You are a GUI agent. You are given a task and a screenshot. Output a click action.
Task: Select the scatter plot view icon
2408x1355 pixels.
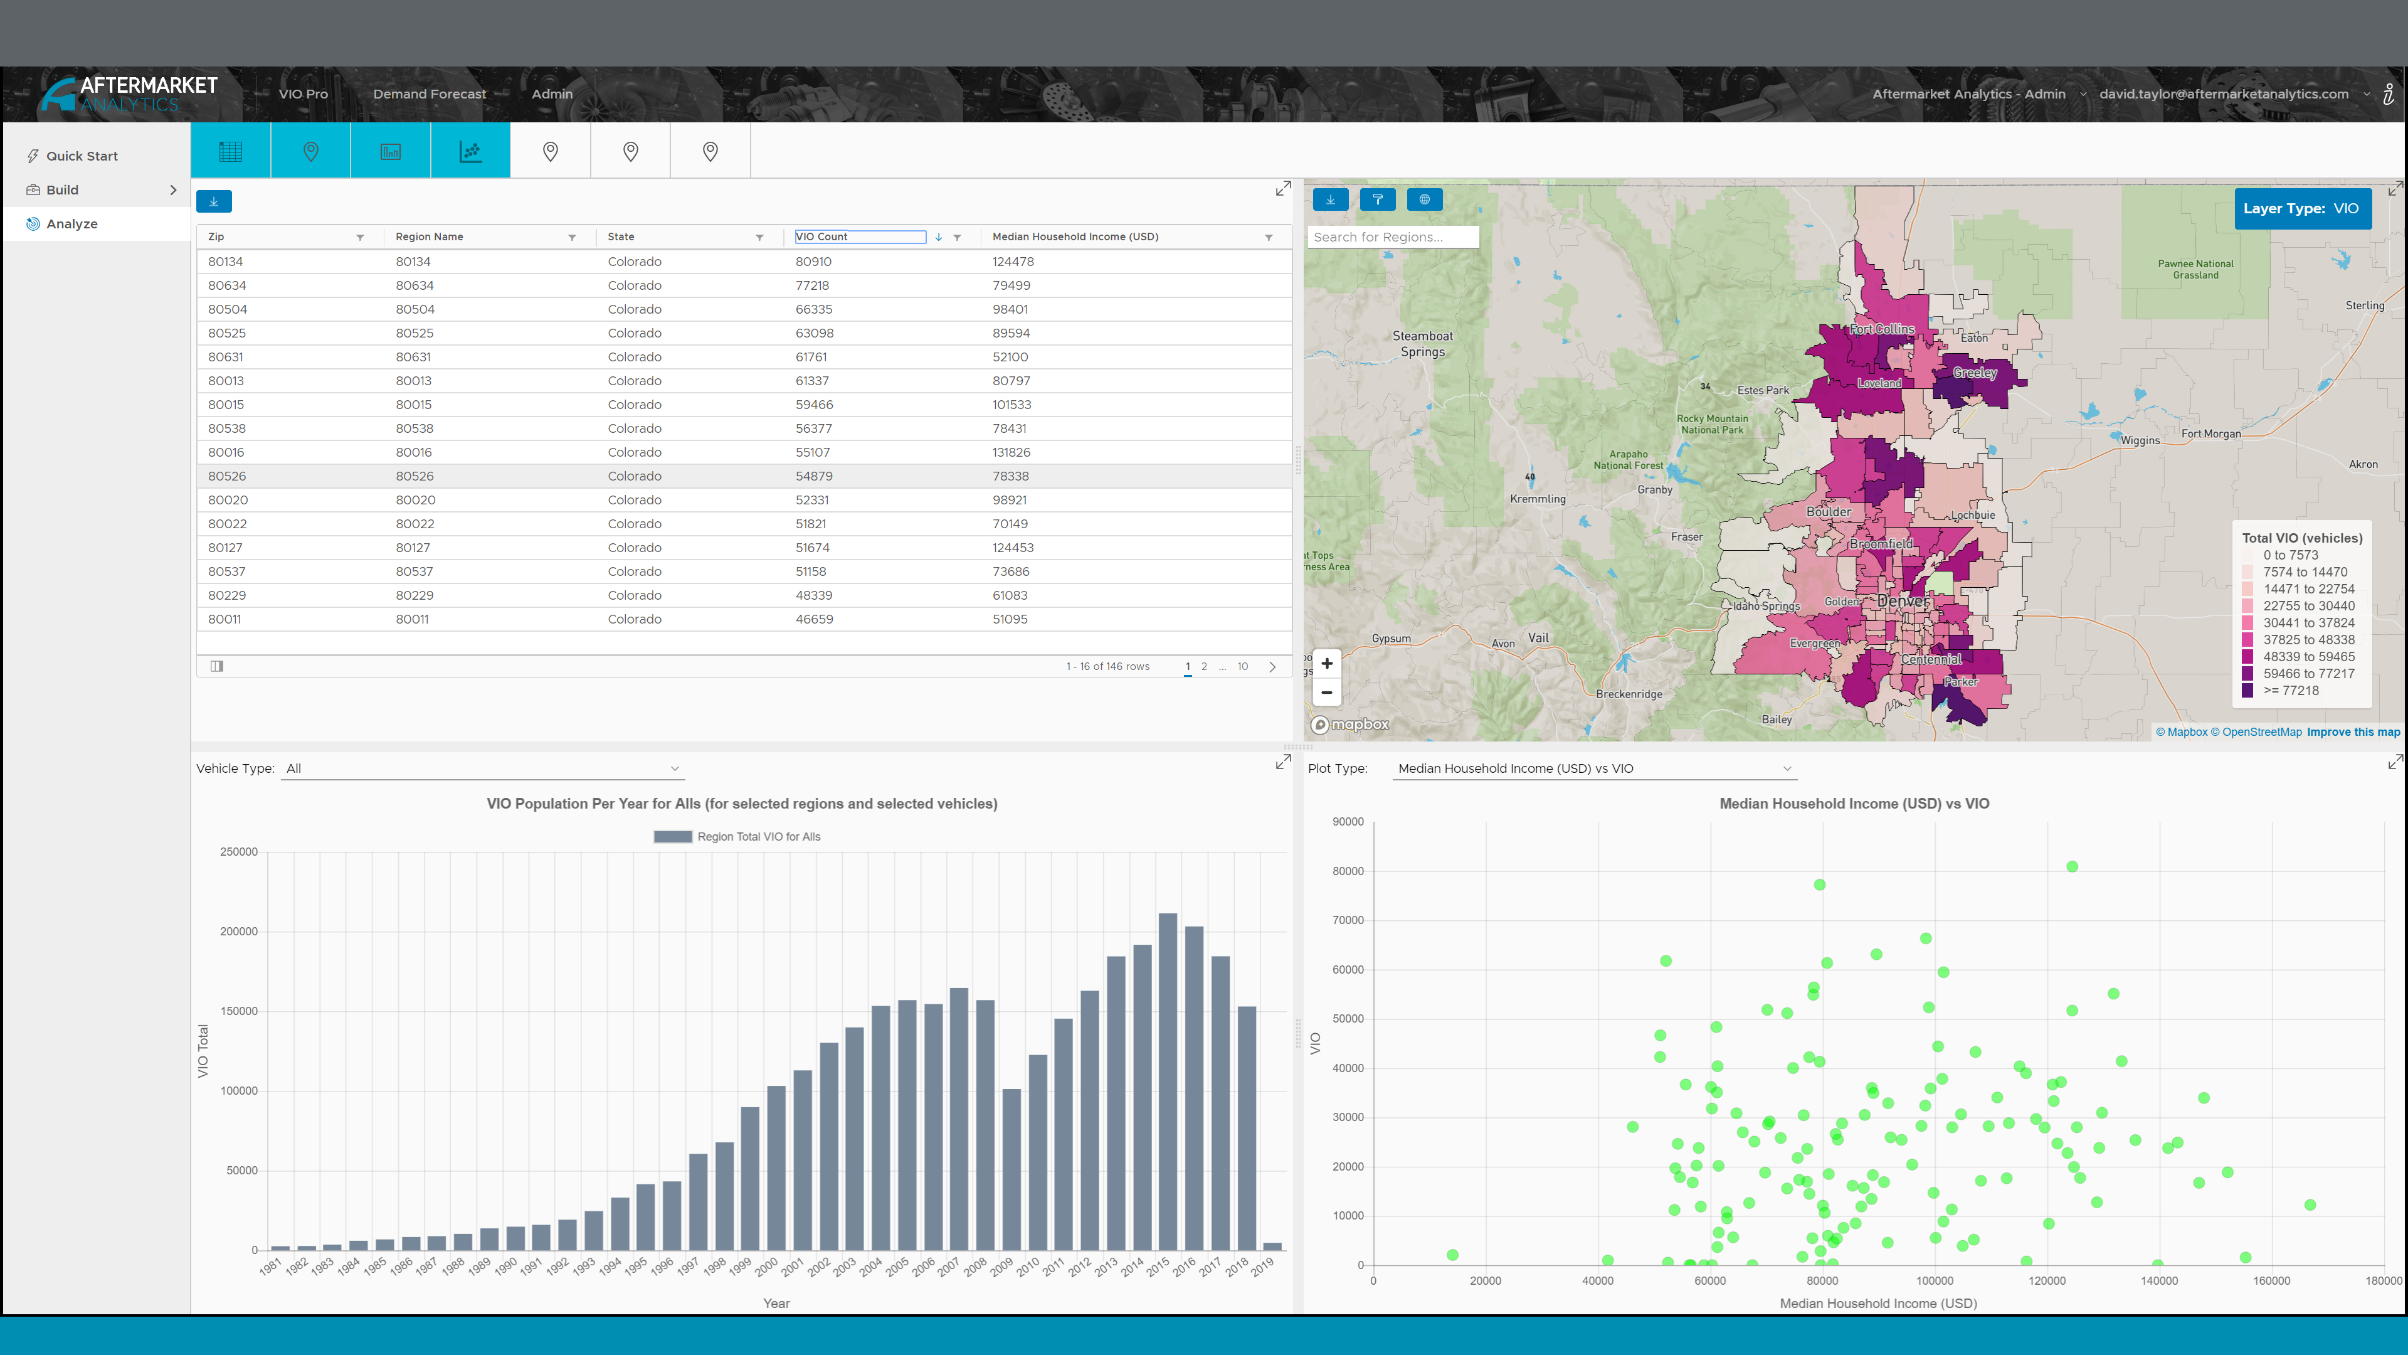470,151
